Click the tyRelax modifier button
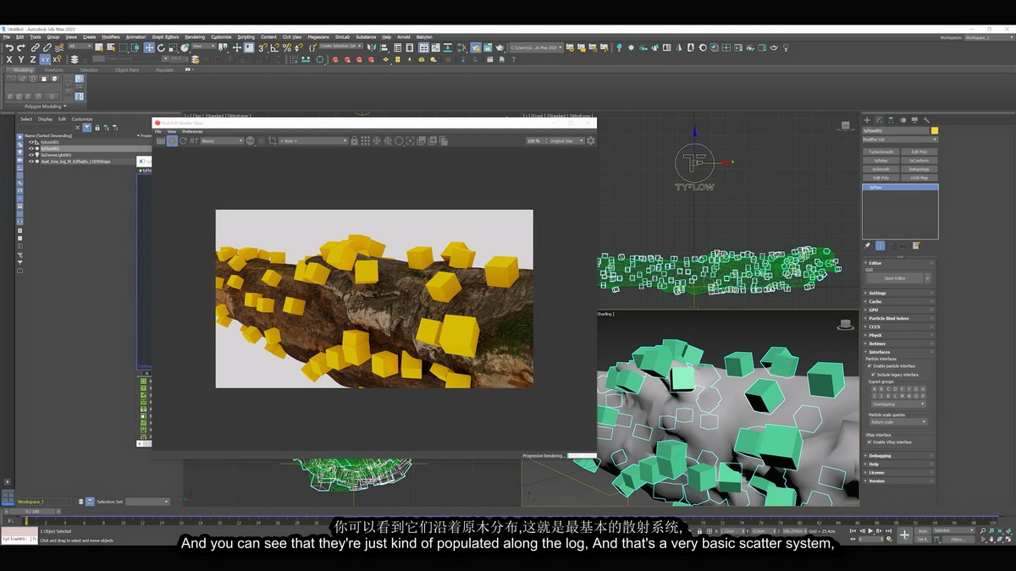This screenshot has height=571, width=1016. tap(881, 161)
